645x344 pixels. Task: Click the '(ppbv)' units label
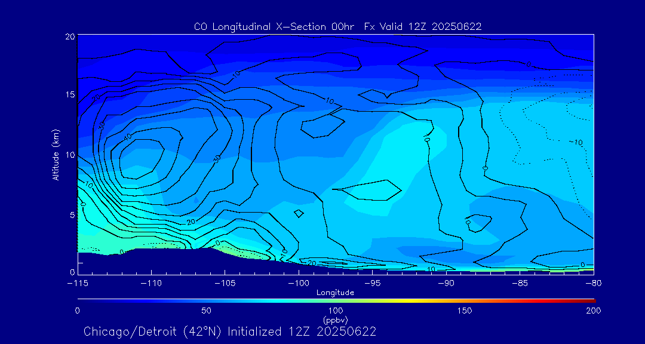pyautogui.click(x=336, y=319)
